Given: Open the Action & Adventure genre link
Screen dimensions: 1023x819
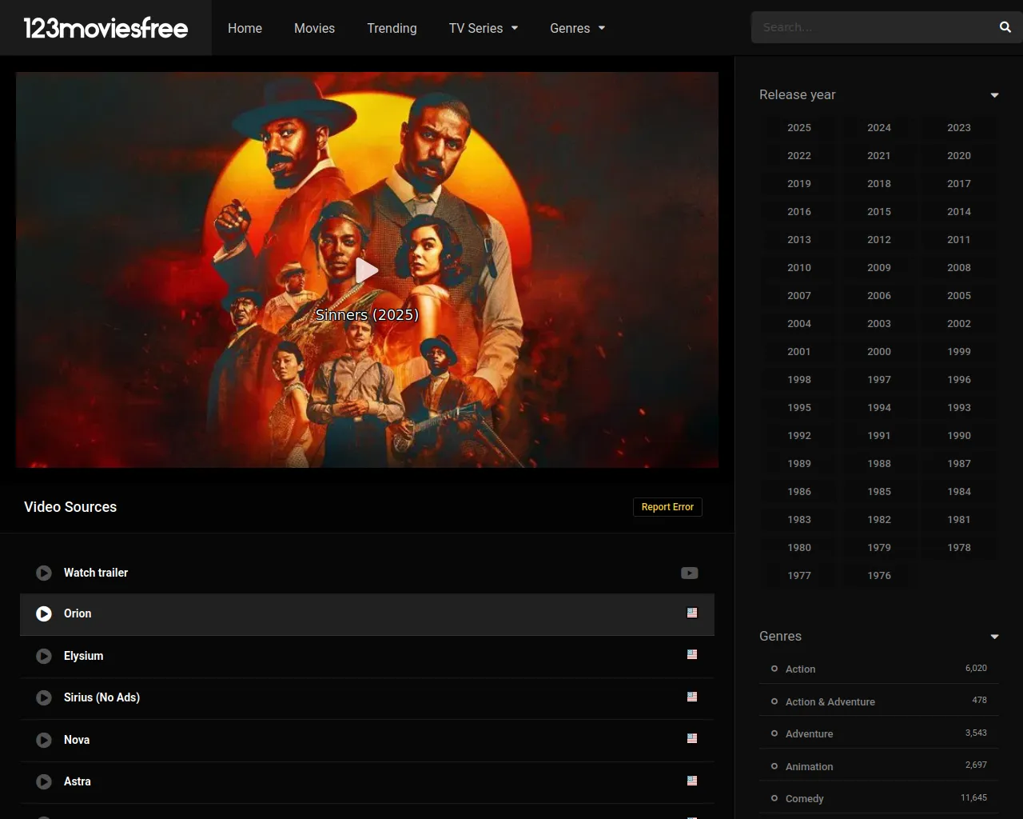Looking at the screenshot, I should pyautogui.click(x=830, y=701).
